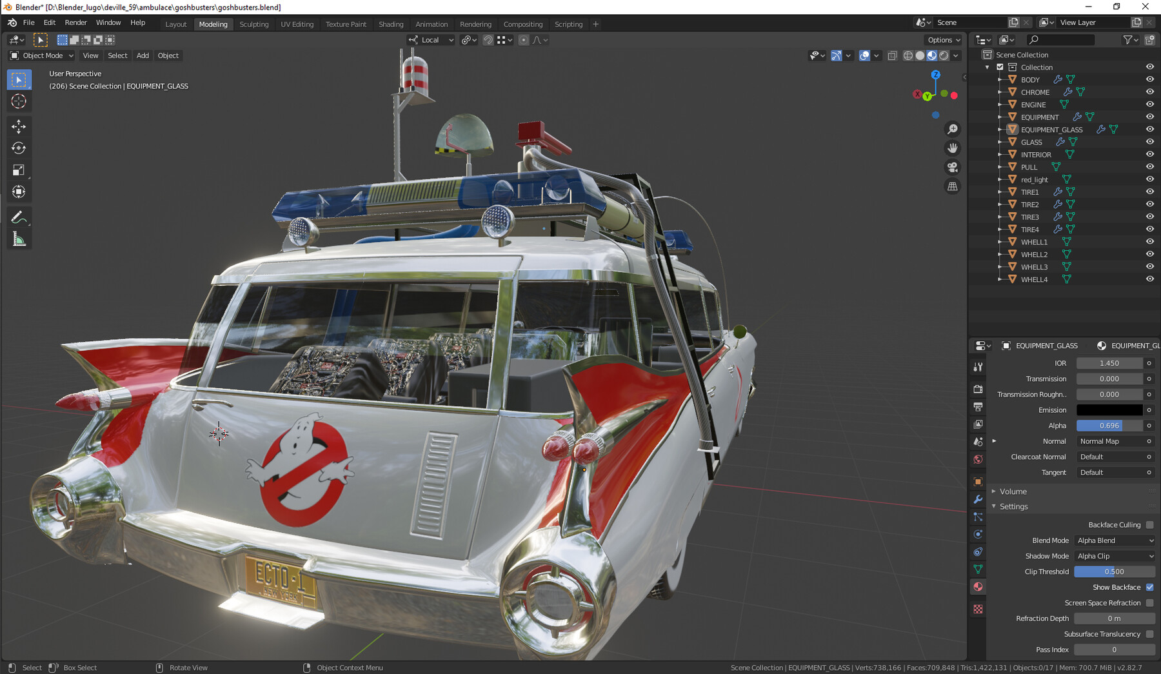
Task: Click the Normal Map link field
Action: tap(1110, 441)
